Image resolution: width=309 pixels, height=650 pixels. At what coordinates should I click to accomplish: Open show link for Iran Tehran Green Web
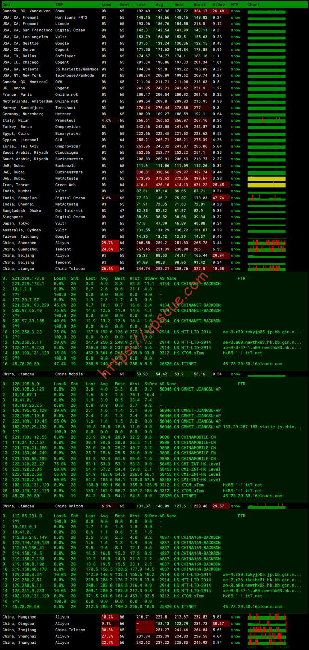(x=236, y=185)
